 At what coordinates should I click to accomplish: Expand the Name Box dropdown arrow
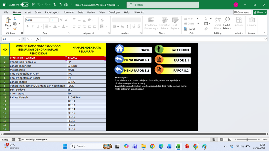(x=19, y=39)
